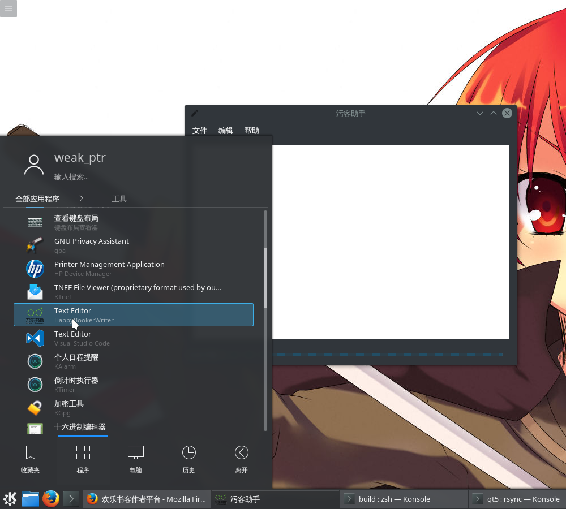Image resolution: width=566 pixels, height=509 pixels.
Task: Click the TNEF File Viewer envelope icon
Action: pos(35,291)
